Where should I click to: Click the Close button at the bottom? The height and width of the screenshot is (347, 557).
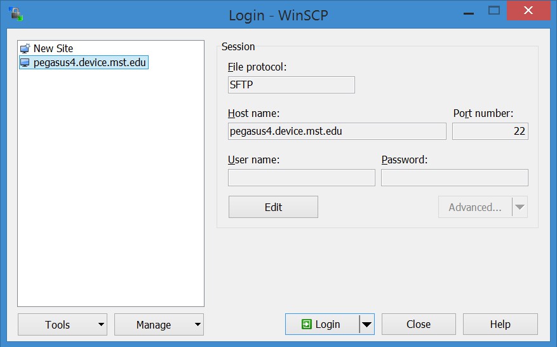point(419,324)
